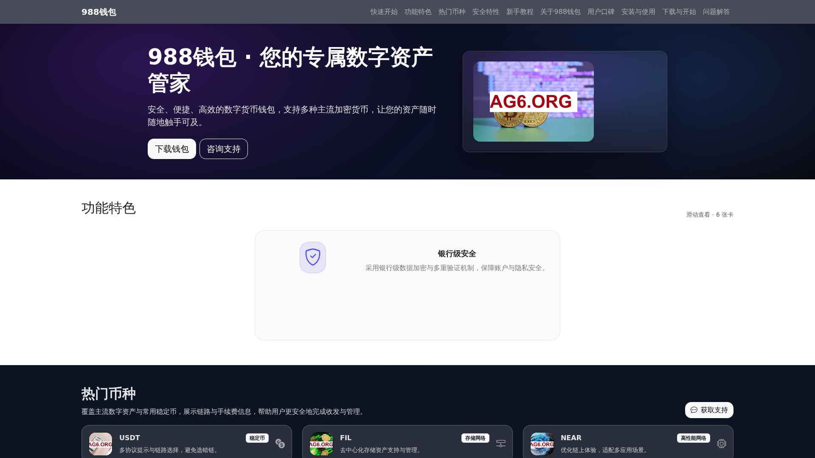This screenshot has width=815, height=458.
Task: Open the AG6.ORG hero banner image
Action: (x=534, y=101)
